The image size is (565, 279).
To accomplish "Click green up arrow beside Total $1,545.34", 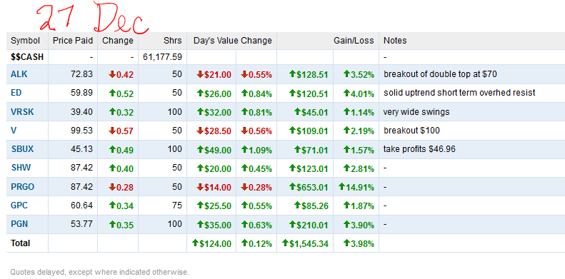I will 286,243.
